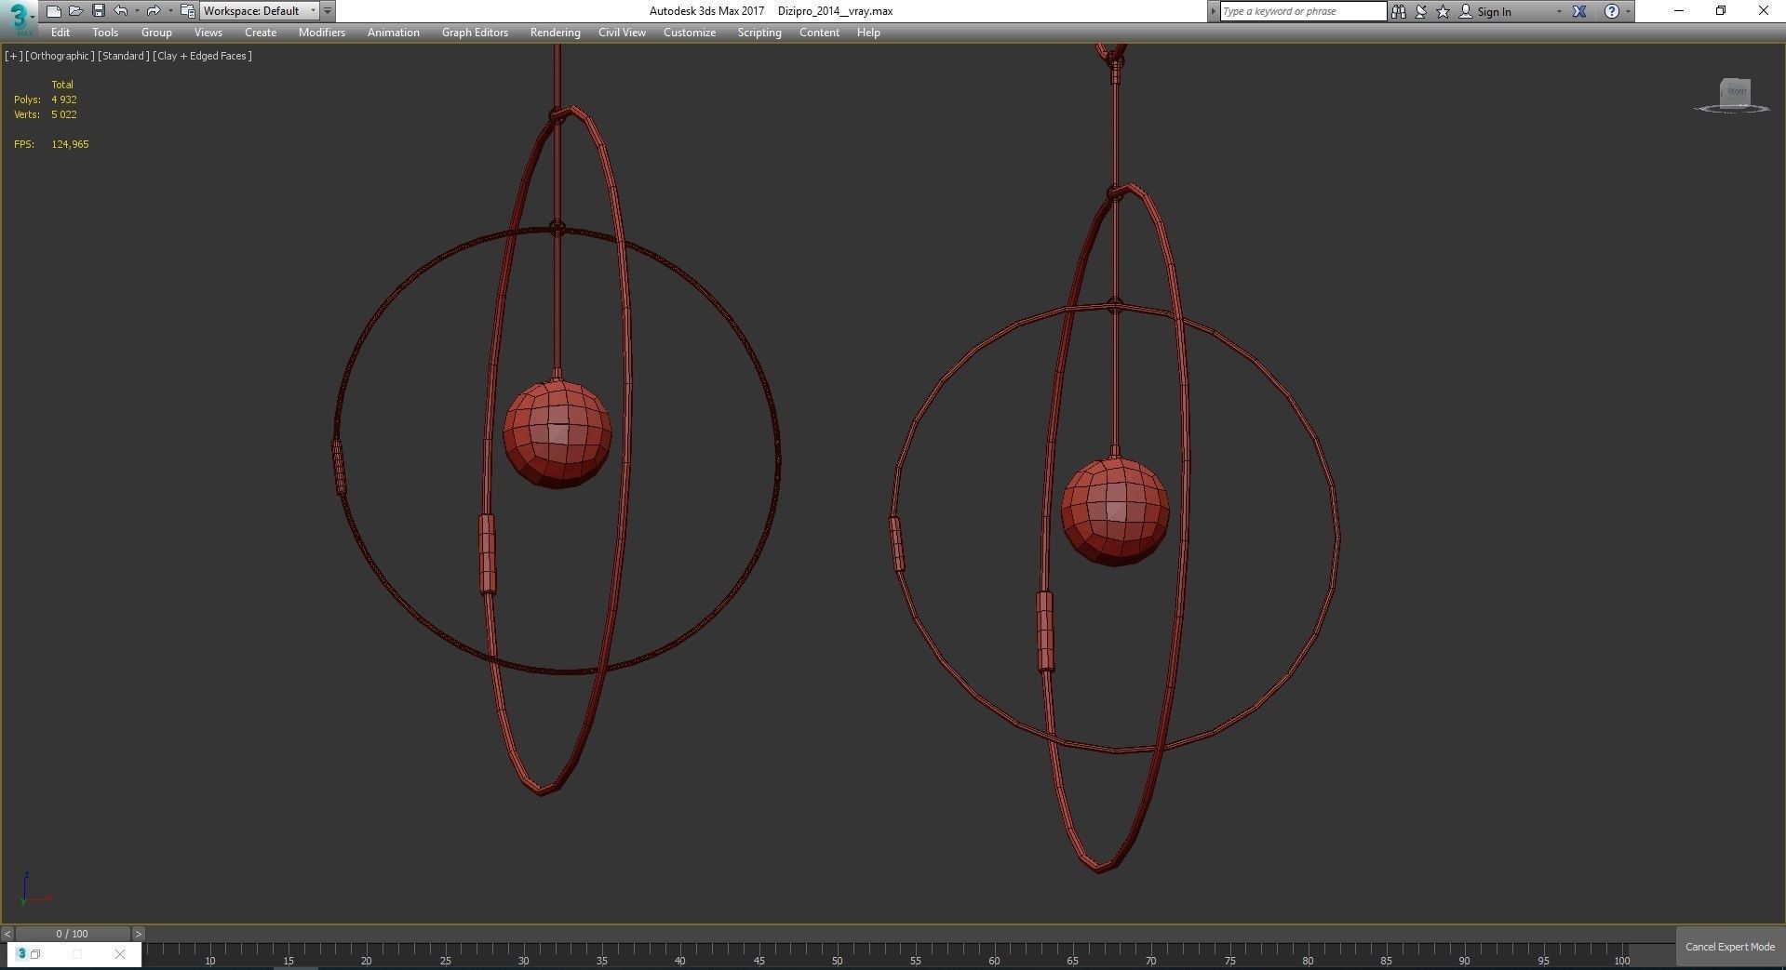1786x970 pixels.
Task: Undo the last action arrow icon
Action: pos(120,11)
